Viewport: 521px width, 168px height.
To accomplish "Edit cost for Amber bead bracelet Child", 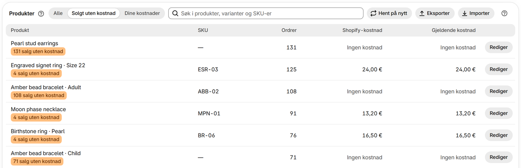I will click(x=499, y=157).
